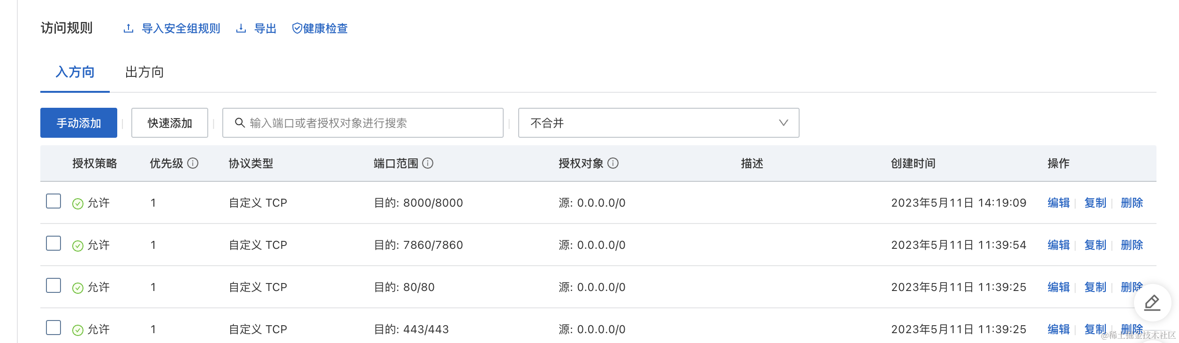Copy the 8000/8000 rule via 复制
Viewport: 1179px width, 343px height.
[1095, 203]
